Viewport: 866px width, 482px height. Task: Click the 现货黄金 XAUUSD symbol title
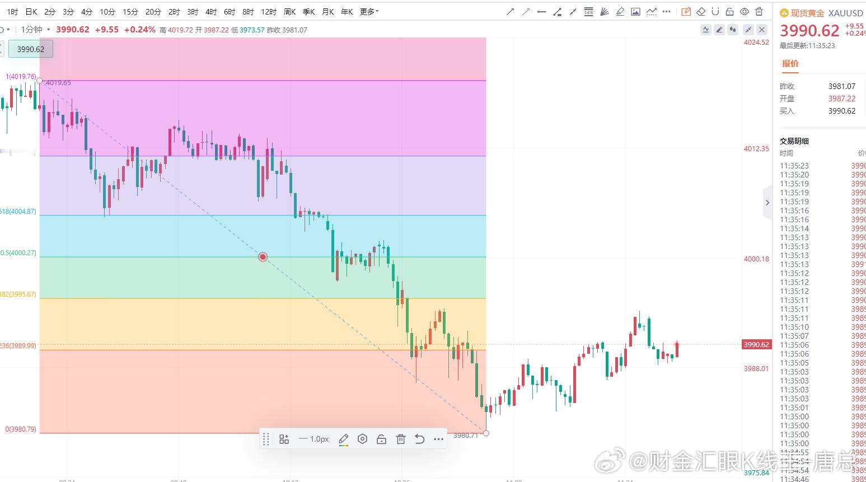[x=822, y=13]
